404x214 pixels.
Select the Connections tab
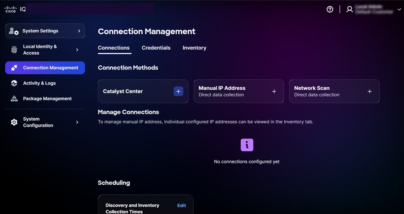[x=114, y=48]
